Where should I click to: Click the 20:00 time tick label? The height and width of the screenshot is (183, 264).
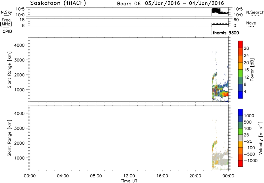(x=195, y=176)
